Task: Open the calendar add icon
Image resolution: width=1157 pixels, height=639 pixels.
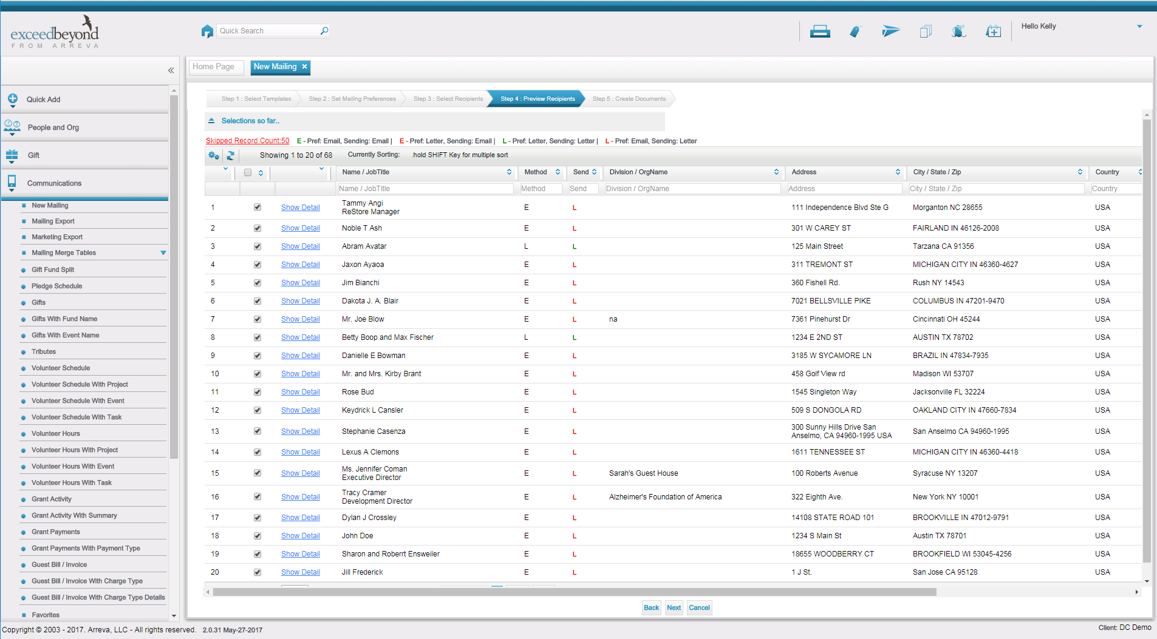Action: (x=993, y=32)
